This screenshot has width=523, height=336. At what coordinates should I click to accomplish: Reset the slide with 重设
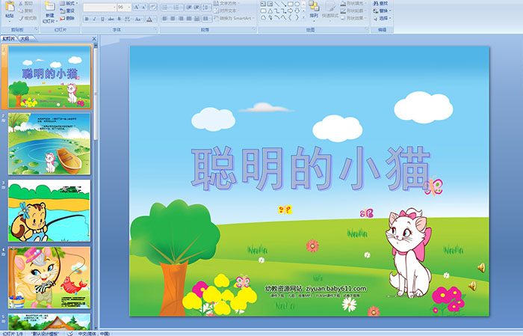(x=67, y=10)
